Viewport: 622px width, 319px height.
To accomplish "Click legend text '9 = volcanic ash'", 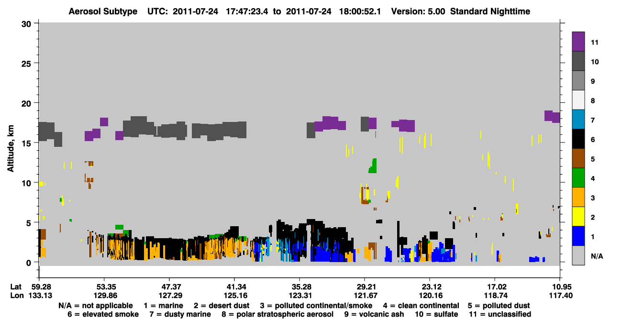I will 374,314.
